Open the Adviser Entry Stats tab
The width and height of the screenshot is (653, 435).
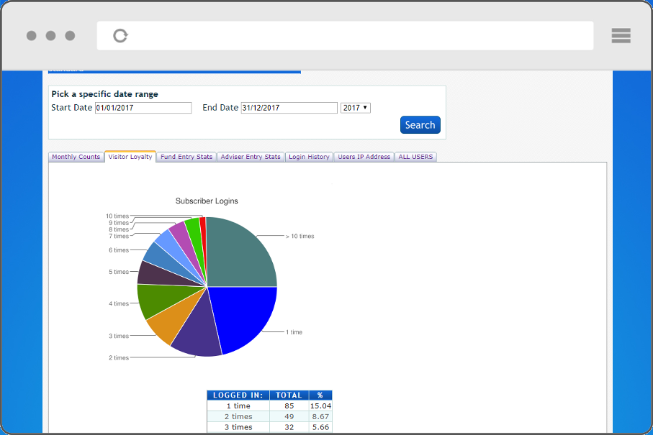tap(251, 157)
